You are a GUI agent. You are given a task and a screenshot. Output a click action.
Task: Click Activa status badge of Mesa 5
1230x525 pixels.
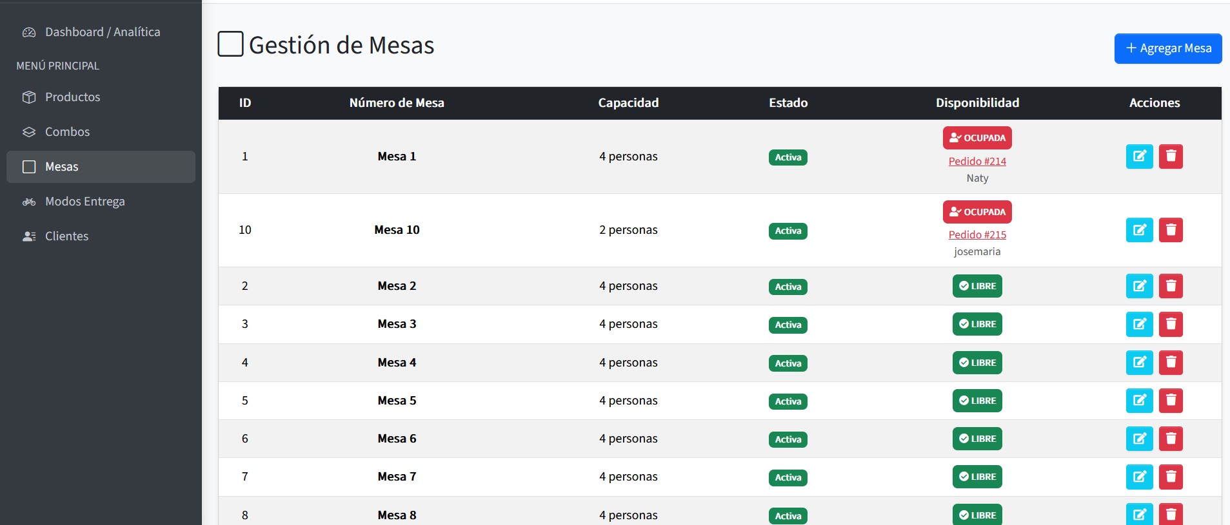[x=788, y=401]
